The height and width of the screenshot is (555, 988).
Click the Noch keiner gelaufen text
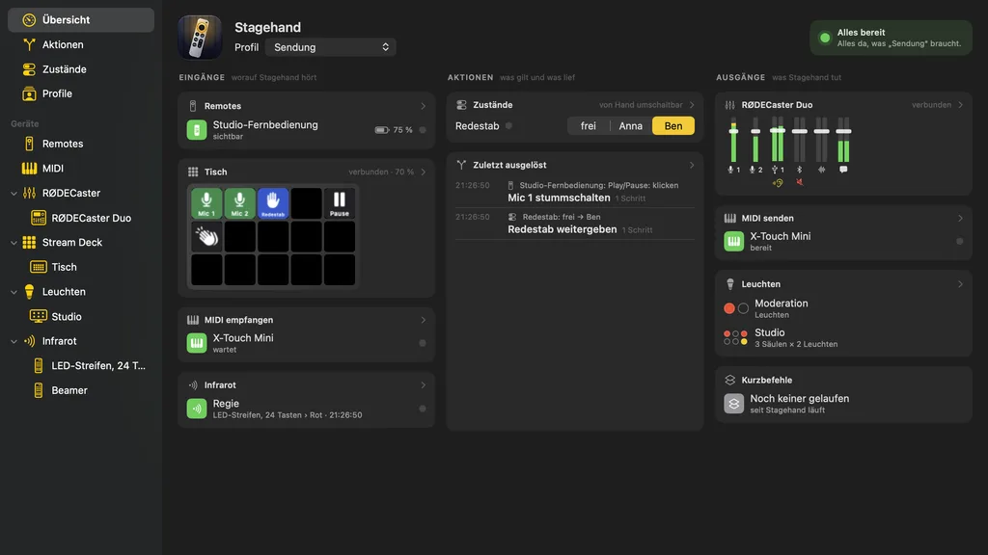pyautogui.click(x=800, y=398)
